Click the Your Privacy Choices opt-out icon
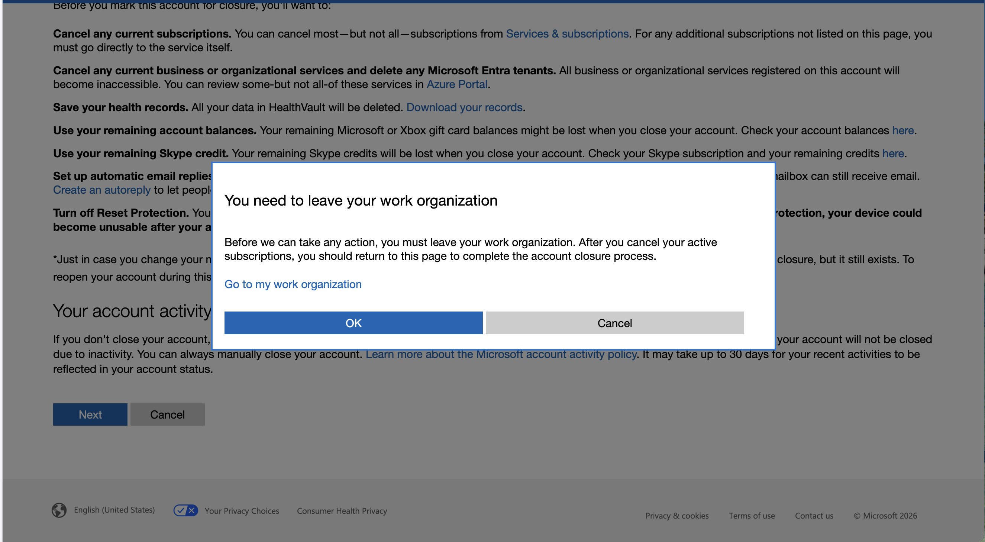The image size is (985, 542). [186, 510]
